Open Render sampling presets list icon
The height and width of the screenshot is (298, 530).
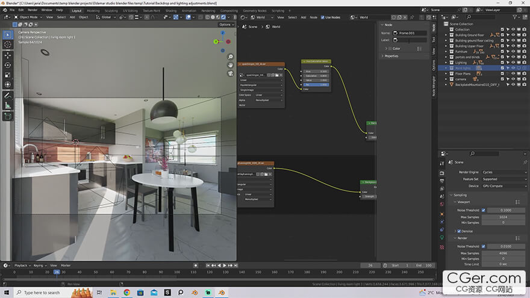(517, 238)
